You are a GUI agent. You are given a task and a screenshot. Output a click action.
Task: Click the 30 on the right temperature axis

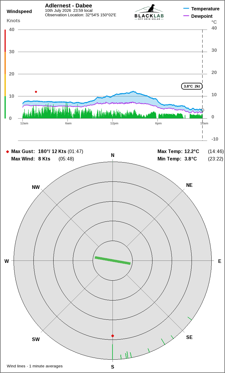tap(214, 50)
